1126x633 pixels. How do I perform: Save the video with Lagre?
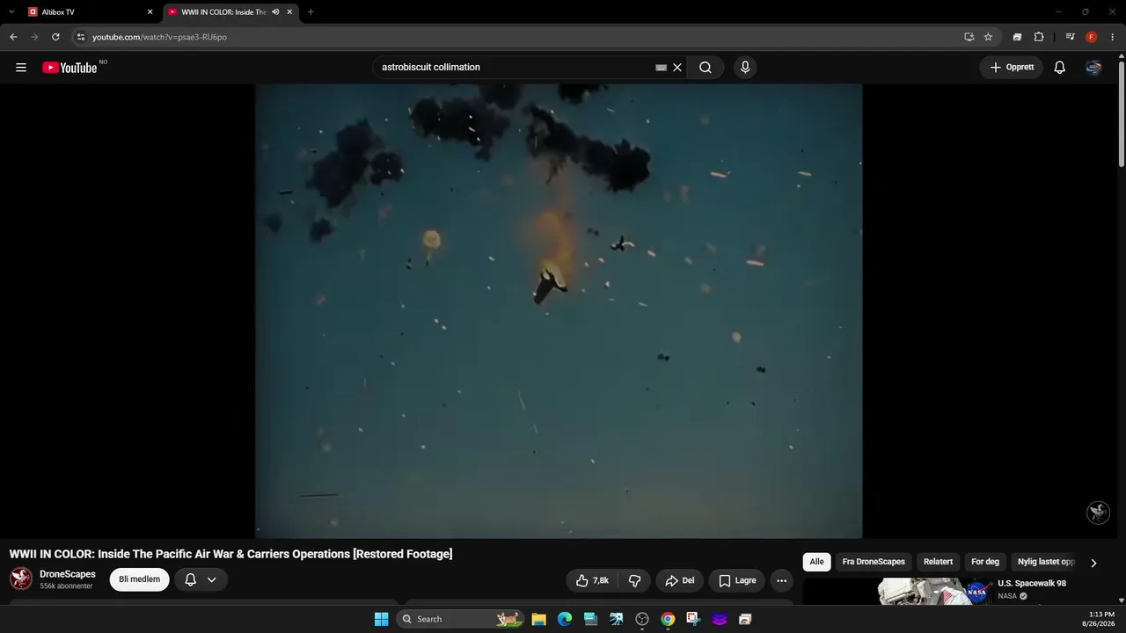click(x=737, y=580)
